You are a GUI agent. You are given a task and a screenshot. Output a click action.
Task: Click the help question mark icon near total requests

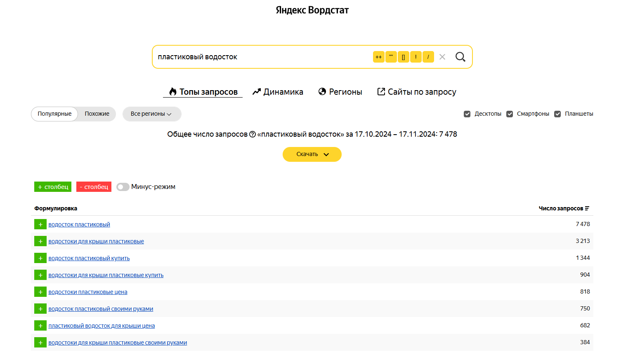[x=253, y=134]
